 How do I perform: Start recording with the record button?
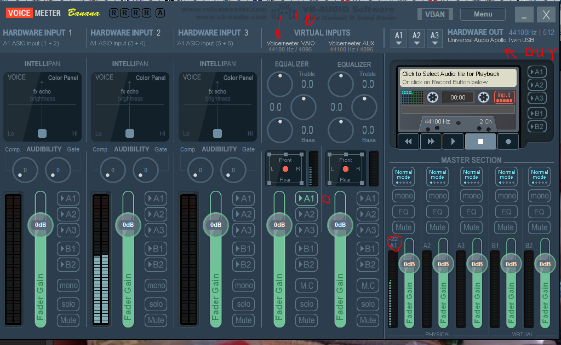click(508, 142)
